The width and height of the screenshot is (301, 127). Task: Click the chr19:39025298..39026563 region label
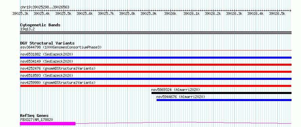(45, 7)
